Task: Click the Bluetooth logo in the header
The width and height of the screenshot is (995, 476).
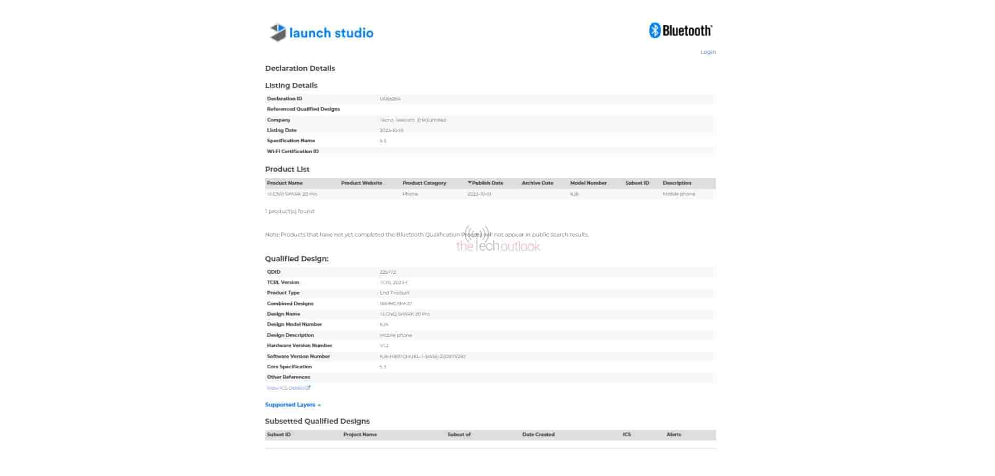Action: coord(680,31)
